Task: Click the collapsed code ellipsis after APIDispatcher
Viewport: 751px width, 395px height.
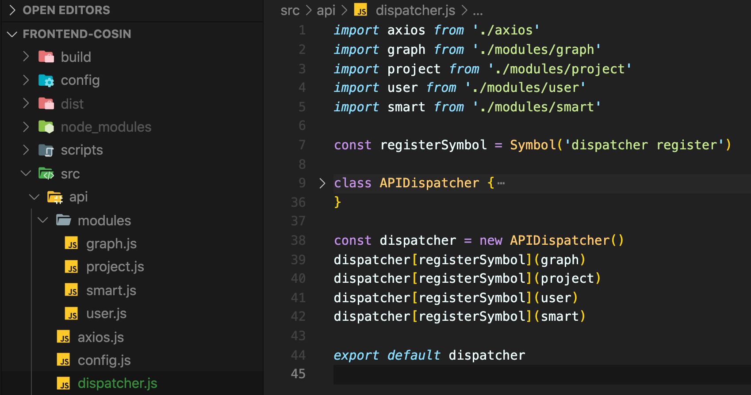Action: tap(501, 183)
